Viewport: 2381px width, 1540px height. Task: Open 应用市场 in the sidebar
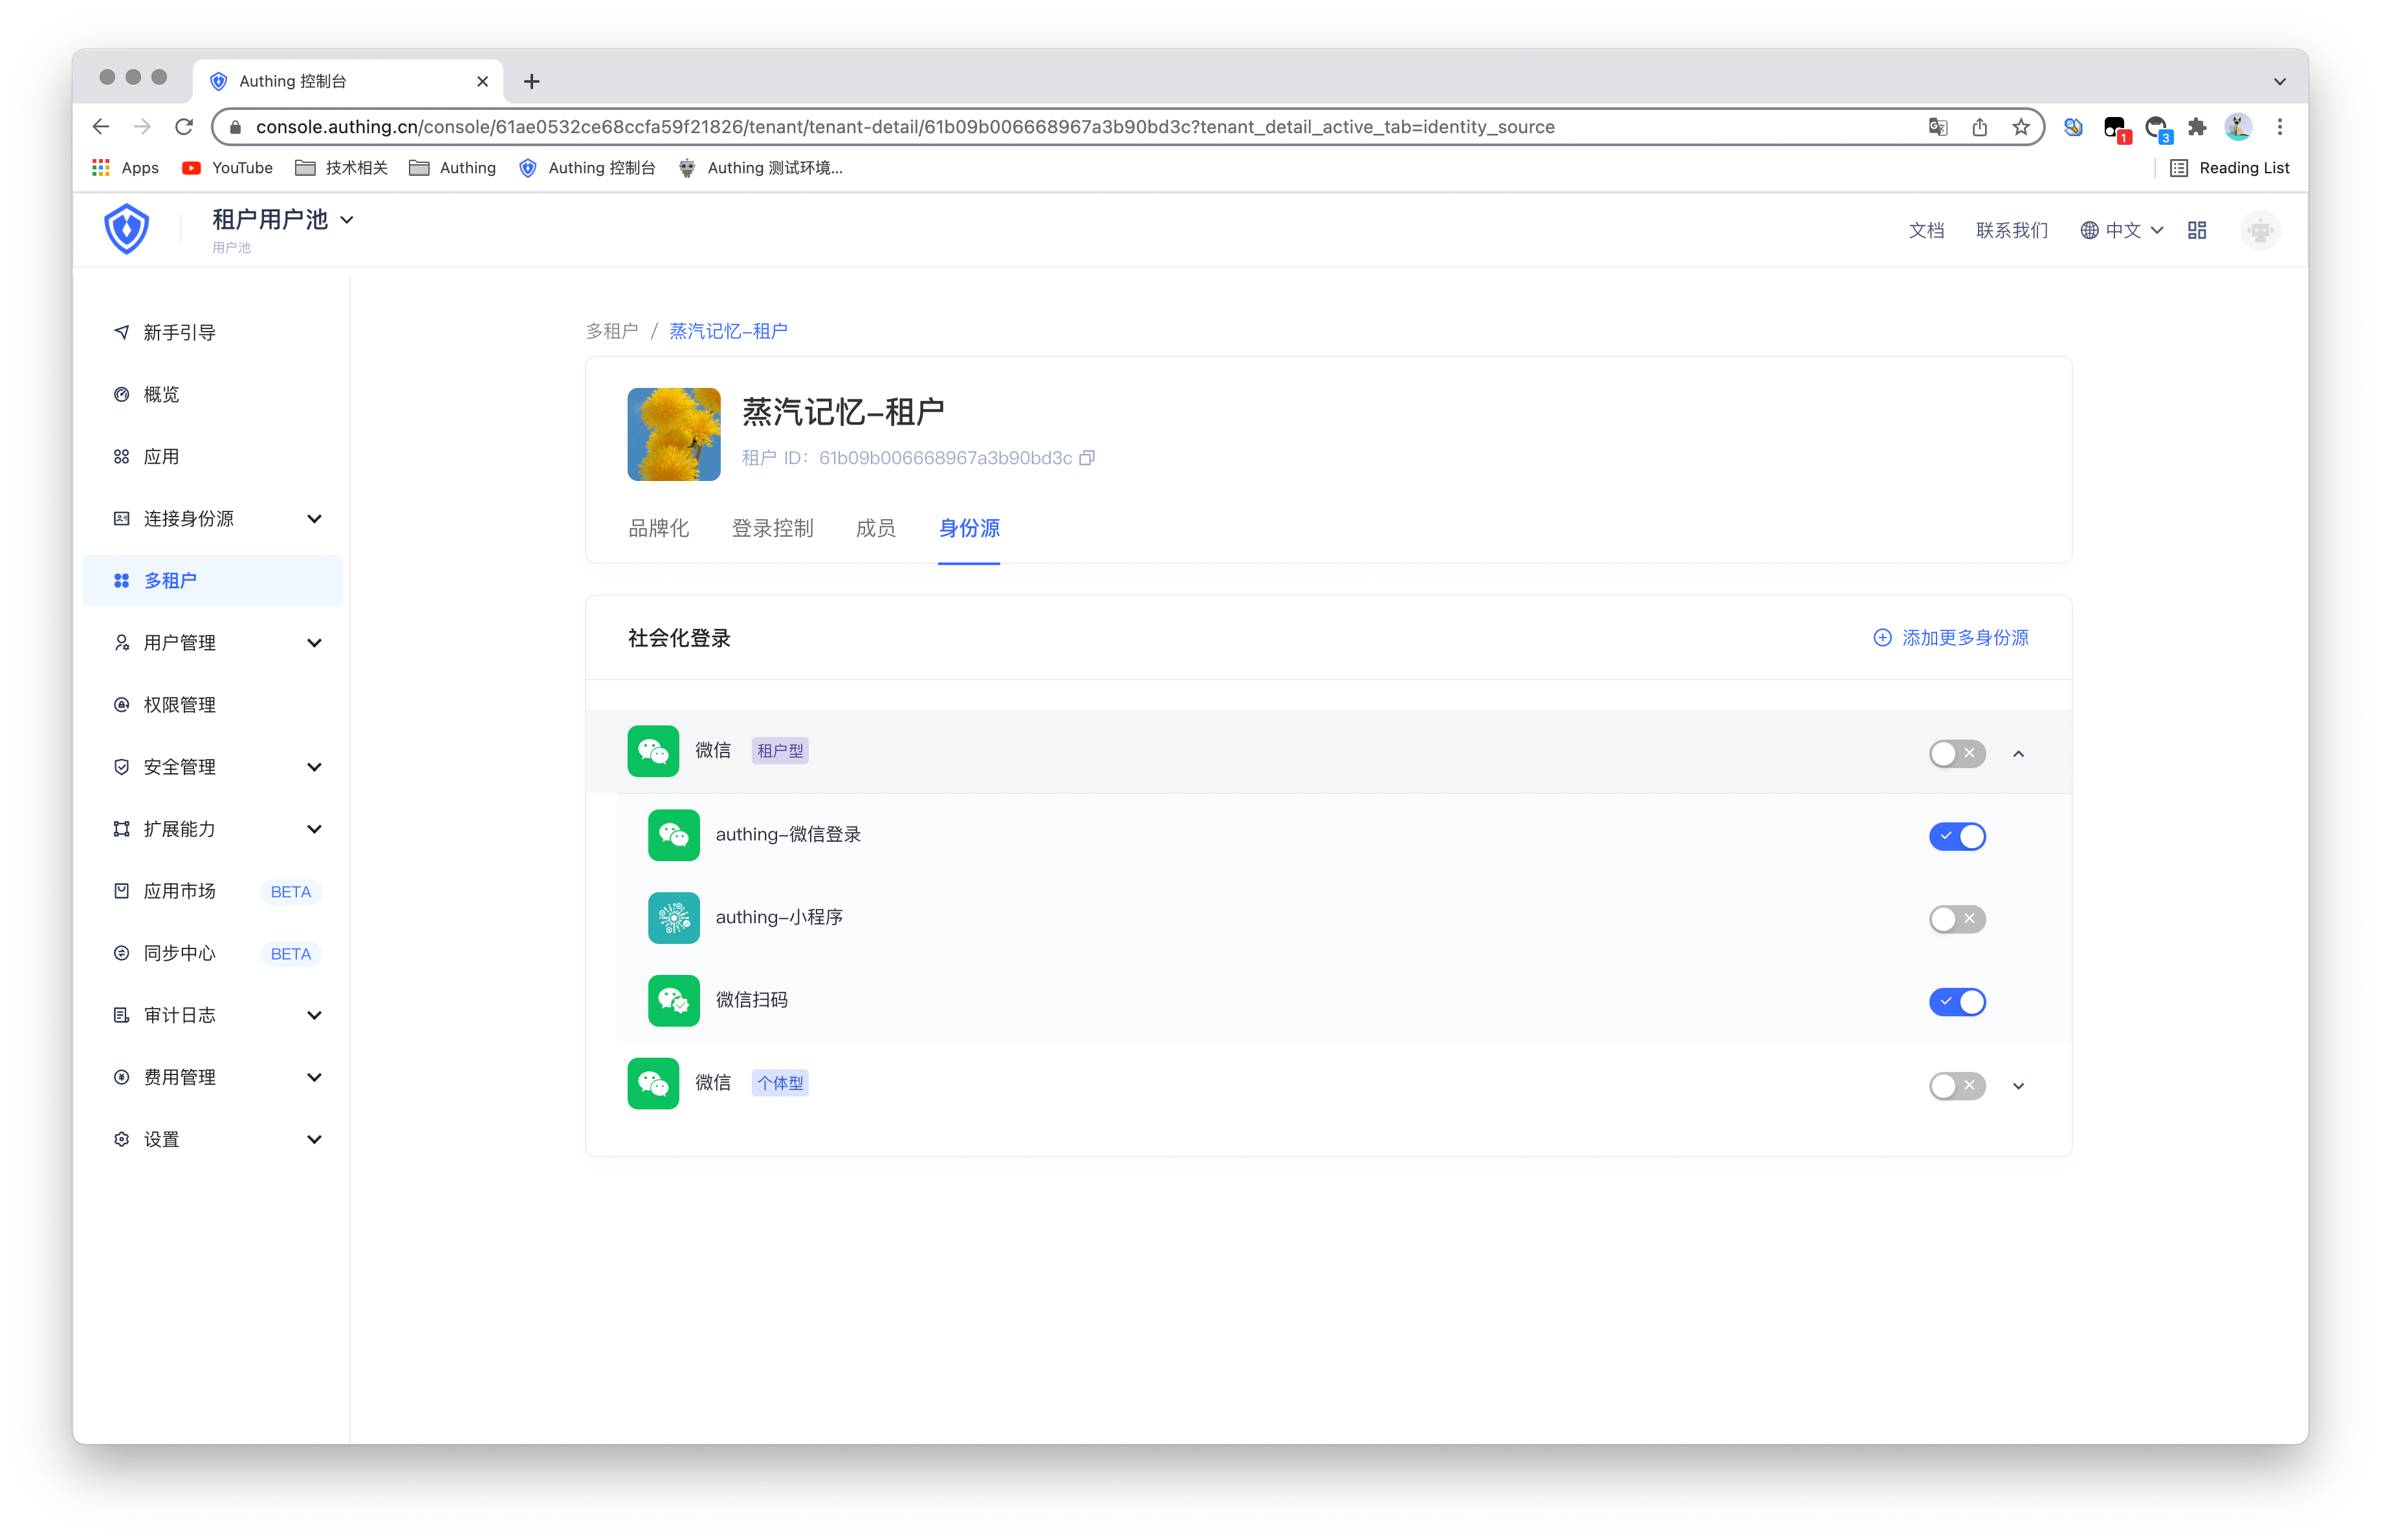point(180,892)
